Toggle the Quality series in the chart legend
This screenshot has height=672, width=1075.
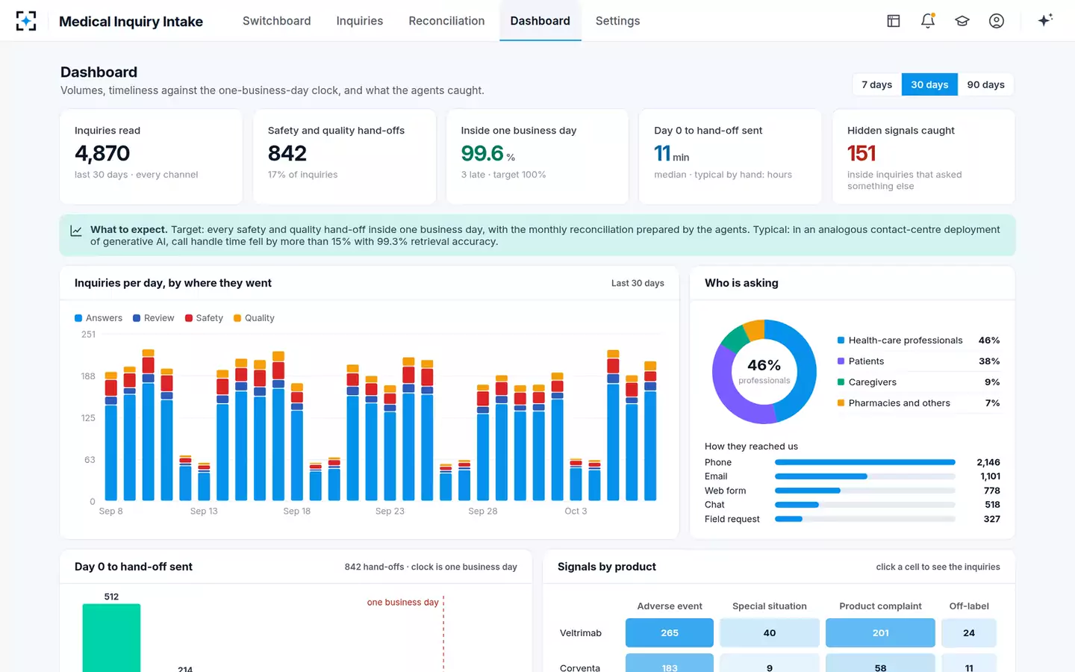pyautogui.click(x=255, y=318)
